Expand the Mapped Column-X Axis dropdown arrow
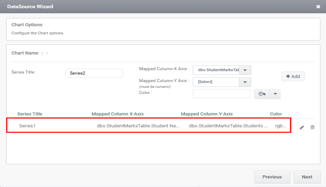The height and width of the screenshot is (187, 326). [245, 70]
